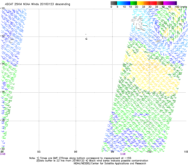Click the small island marker near 96E, -12
188x165 pixels.
pyautogui.click(x=86, y=39)
